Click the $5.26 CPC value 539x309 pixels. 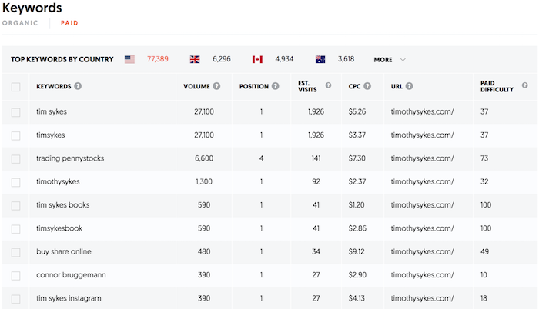pyautogui.click(x=357, y=111)
